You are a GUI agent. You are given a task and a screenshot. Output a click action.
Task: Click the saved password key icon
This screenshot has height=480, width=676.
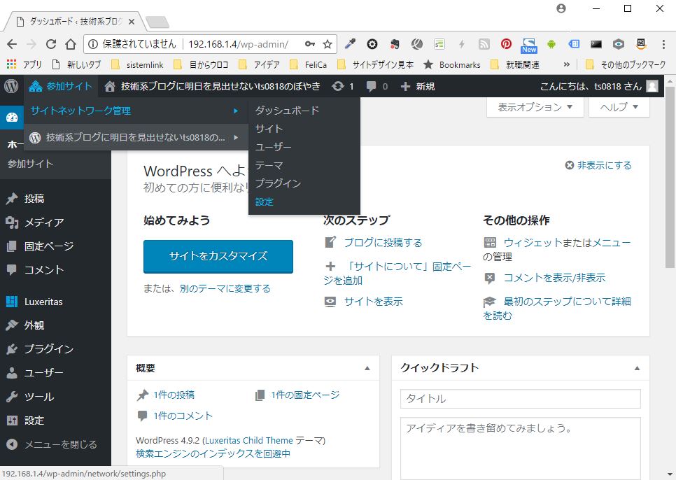tap(309, 44)
